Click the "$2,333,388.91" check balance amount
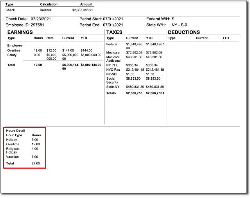The width and height of the screenshot is (250, 198). tap(83, 10)
